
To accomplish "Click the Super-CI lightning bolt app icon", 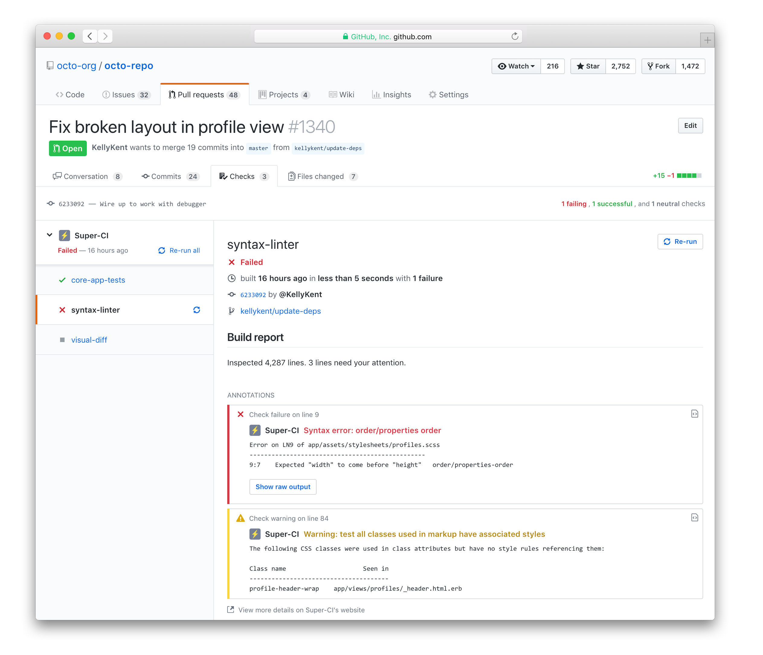I will coord(64,235).
